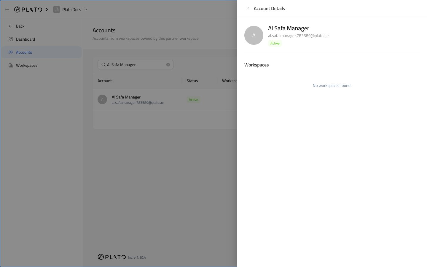
Task: Click the email in the accounts table row
Action: [138, 103]
